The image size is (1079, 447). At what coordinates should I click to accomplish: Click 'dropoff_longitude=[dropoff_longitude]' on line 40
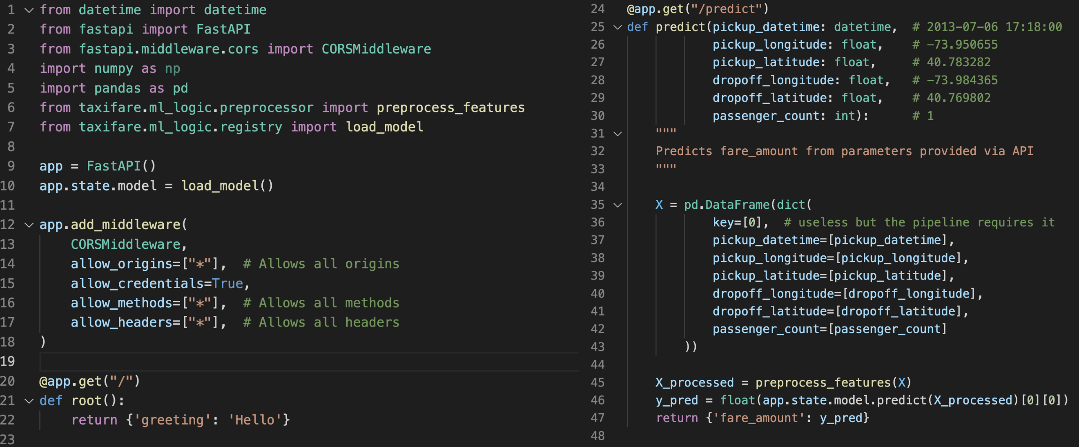coord(844,294)
